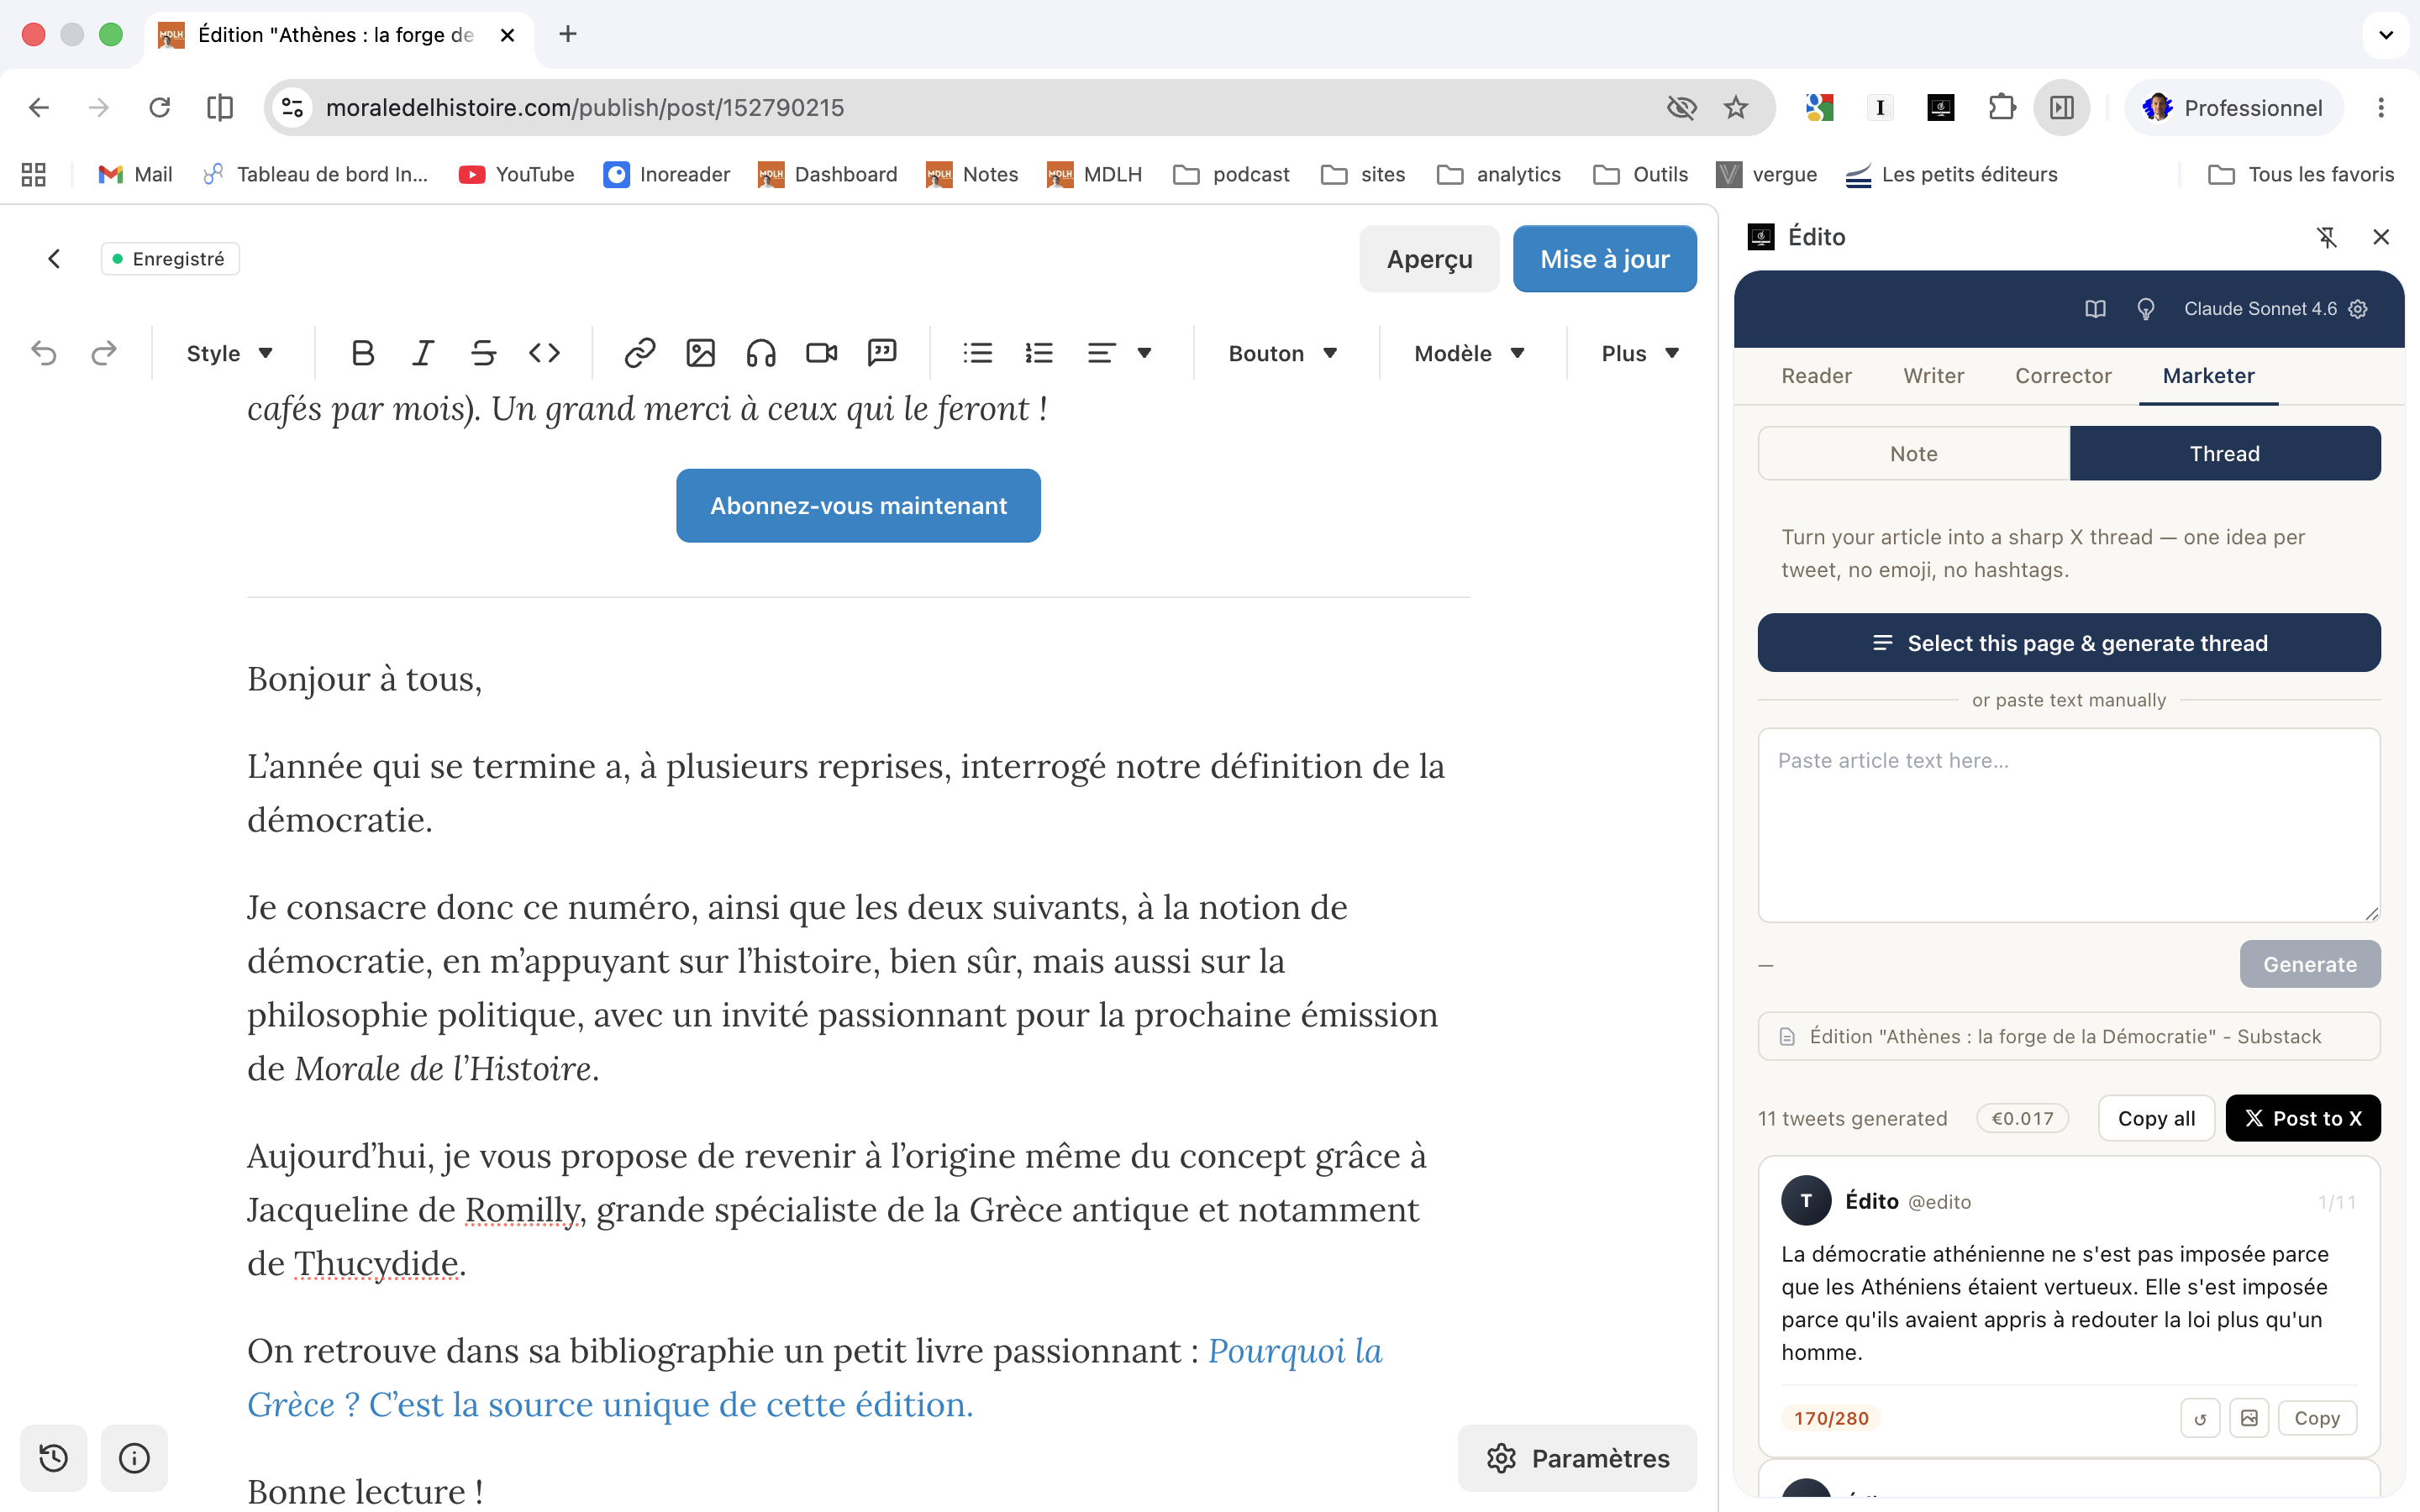Go back from the post editor
2420x1512 pixels.
click(54, 259)
